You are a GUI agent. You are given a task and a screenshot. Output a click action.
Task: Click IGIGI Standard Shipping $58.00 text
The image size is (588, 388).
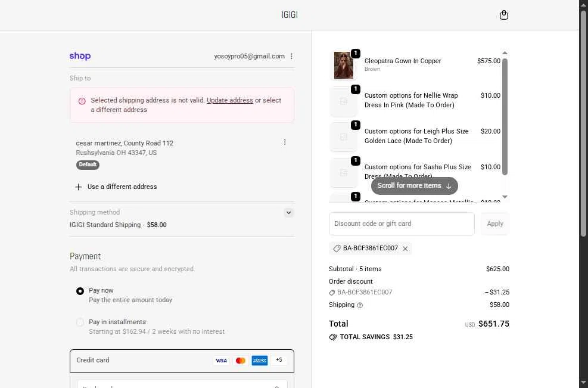tap(118, 225)
